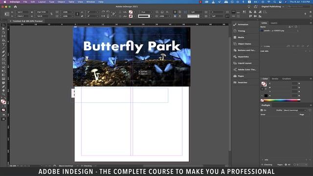Click the rotate 90 degrees clockwise icon
The height and width of the screenshot is (176, 313).
[x=103, y=12]
